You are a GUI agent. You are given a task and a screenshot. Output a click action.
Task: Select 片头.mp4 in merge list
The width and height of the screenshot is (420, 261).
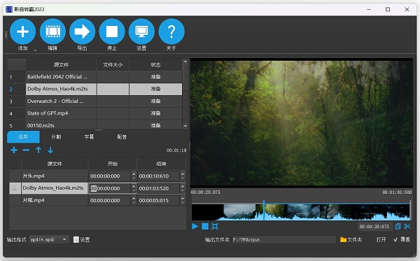pyautogui.click(x=55, y=176)
